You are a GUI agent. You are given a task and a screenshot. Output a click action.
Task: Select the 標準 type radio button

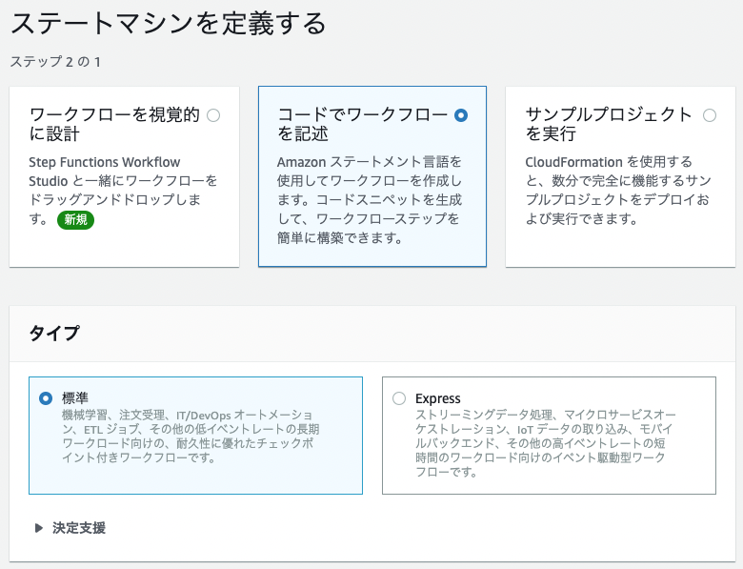tap(46, 398)
